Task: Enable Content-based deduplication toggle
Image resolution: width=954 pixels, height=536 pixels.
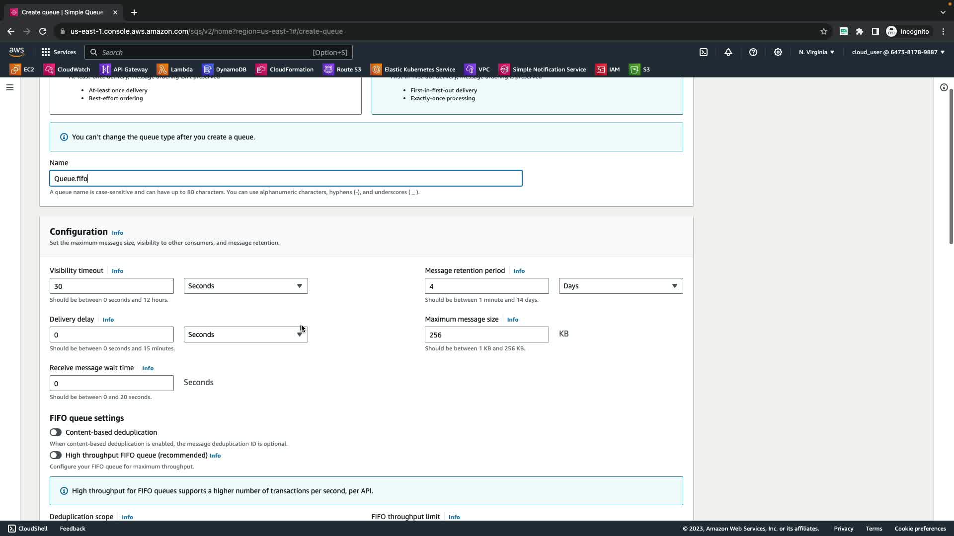Action: 56,432
